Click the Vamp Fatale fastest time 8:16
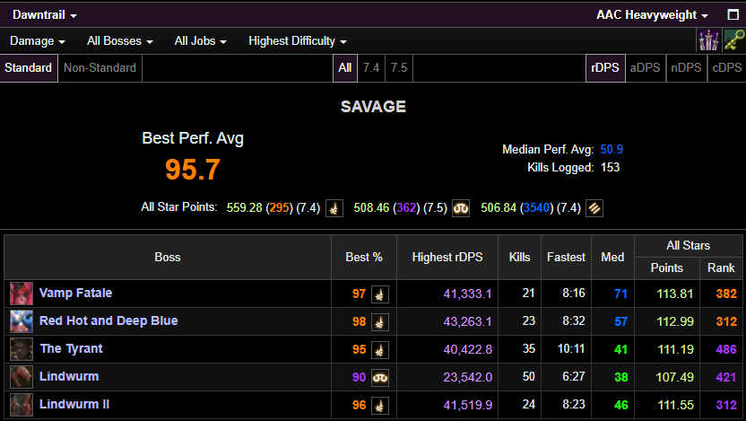 [574, 293]
